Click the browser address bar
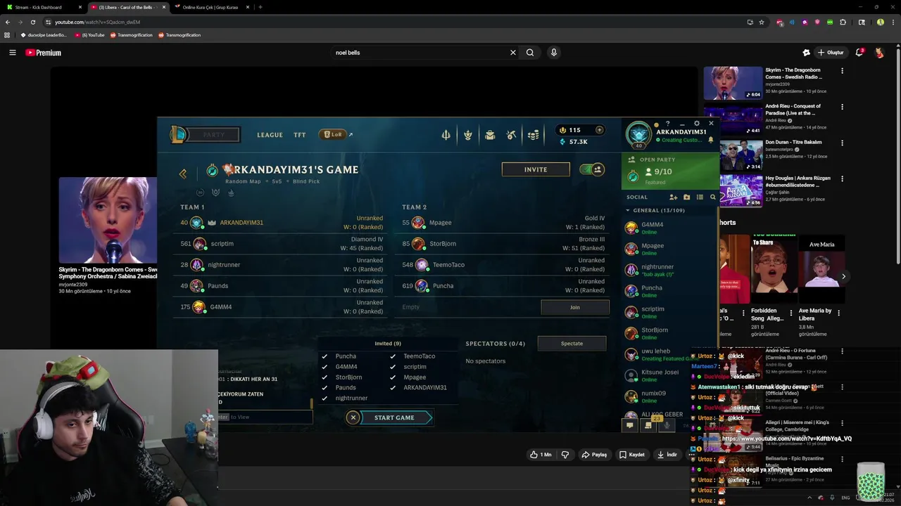The image size is (901, 506). pos(394,22)
